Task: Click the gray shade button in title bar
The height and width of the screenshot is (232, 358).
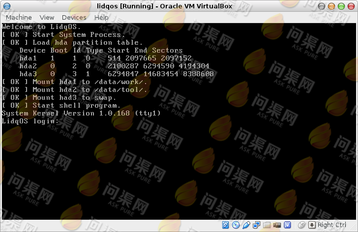Action: tap(322, 6)
